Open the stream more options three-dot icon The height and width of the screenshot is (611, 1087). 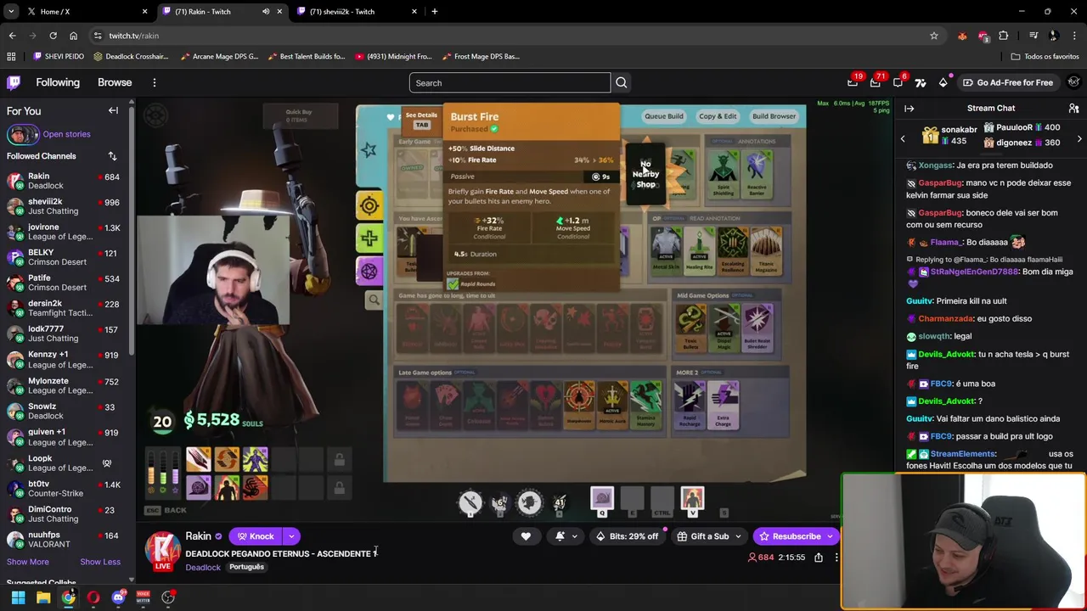(836, 558)
